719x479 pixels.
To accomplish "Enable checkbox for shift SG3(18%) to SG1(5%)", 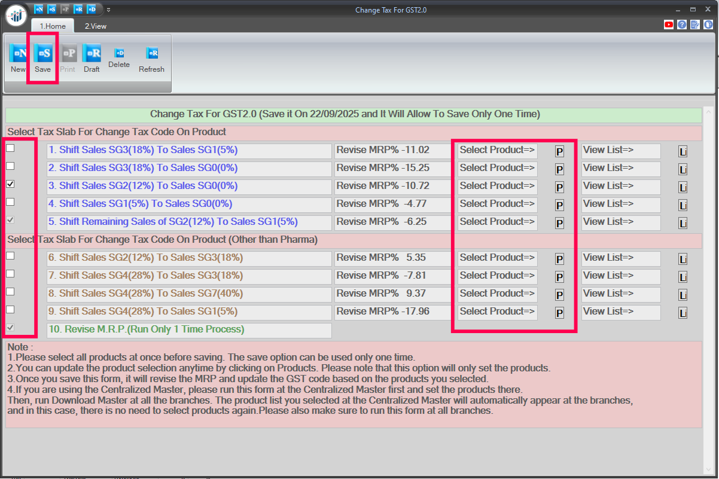I will tap(10, 148).
